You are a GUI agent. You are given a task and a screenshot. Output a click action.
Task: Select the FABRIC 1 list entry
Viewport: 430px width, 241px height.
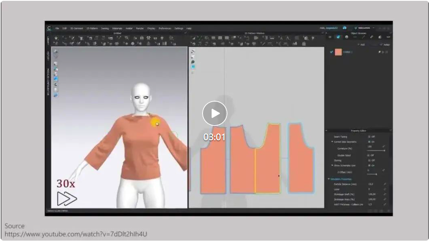tap(360, 52)
